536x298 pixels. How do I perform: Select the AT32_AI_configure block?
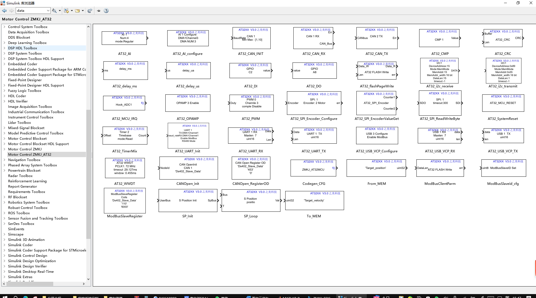(x=188, y=38)
